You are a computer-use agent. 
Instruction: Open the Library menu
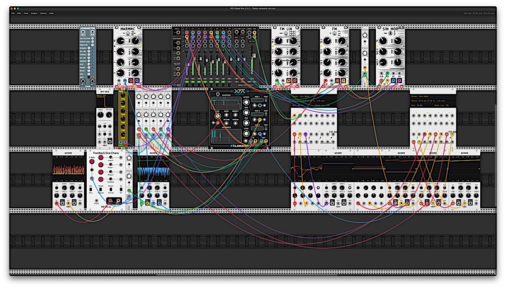(x=43, y=14)
